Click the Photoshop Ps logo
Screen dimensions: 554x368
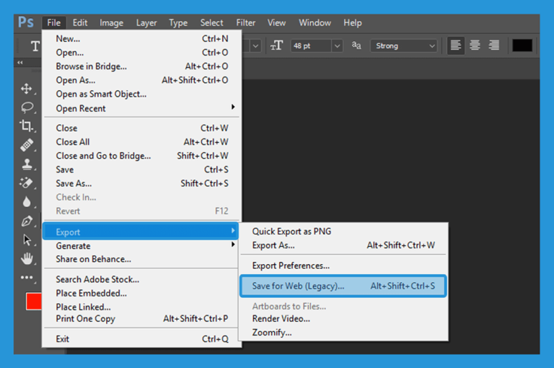point(26,22)
